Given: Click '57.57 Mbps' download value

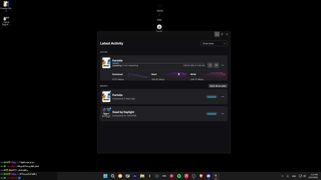Looking at the screenshot, I should pyautogui.click(x=118, y=79).
